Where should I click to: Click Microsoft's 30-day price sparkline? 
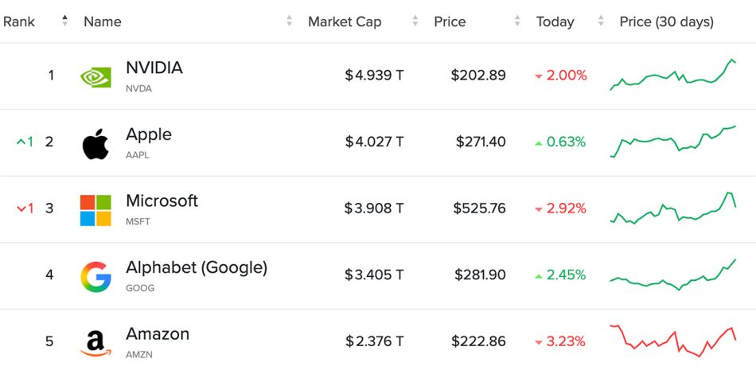click(x=672, y=208)
